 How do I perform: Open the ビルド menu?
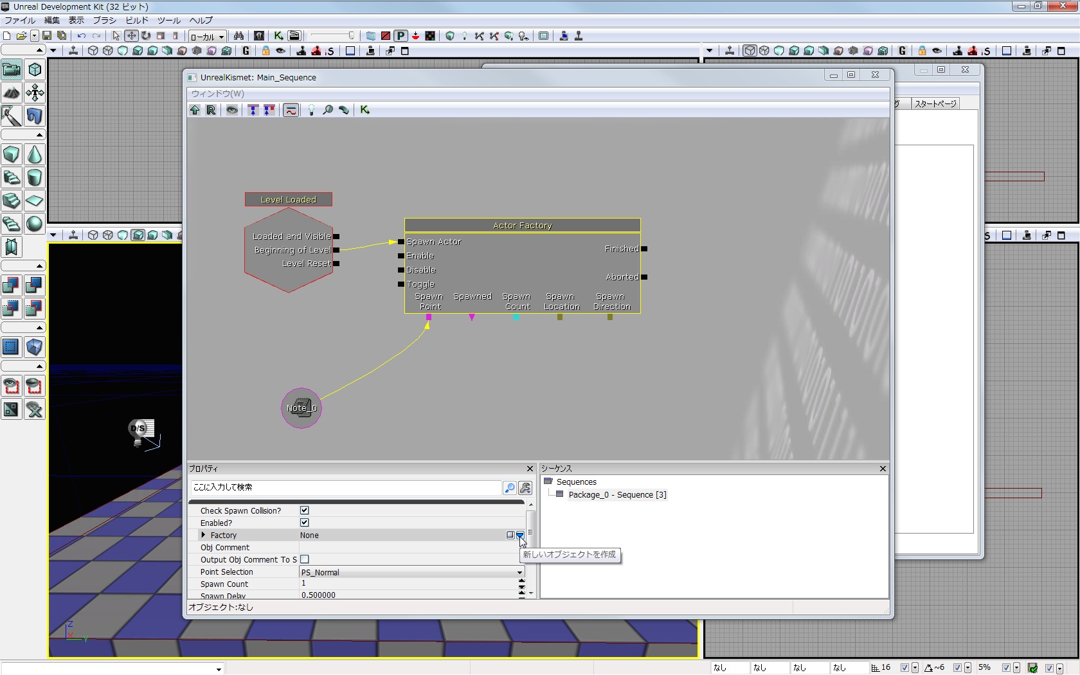[136, 21]
